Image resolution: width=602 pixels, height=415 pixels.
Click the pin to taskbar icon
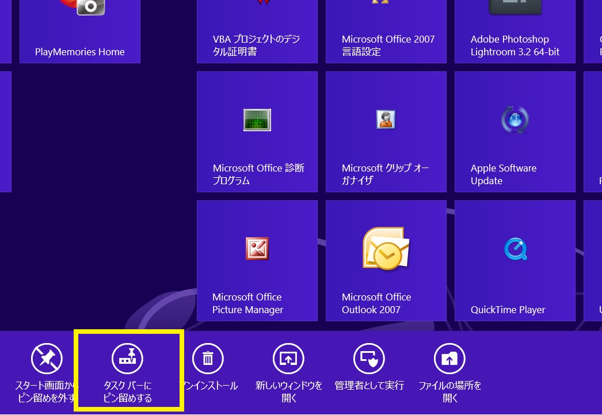(127, 359)
